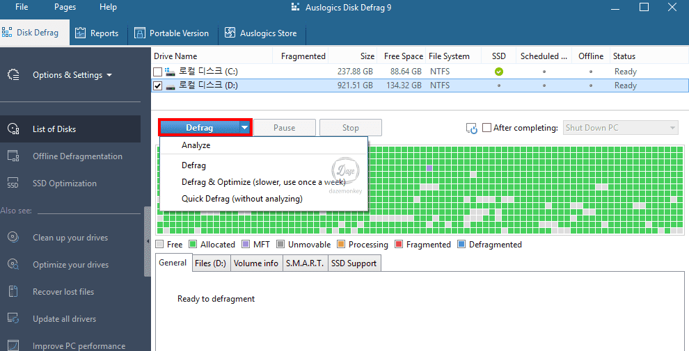689x351 pixels.
Task: Open the Shut Down PC combo box
Action: pyautogui.click(x=620, y=128)
